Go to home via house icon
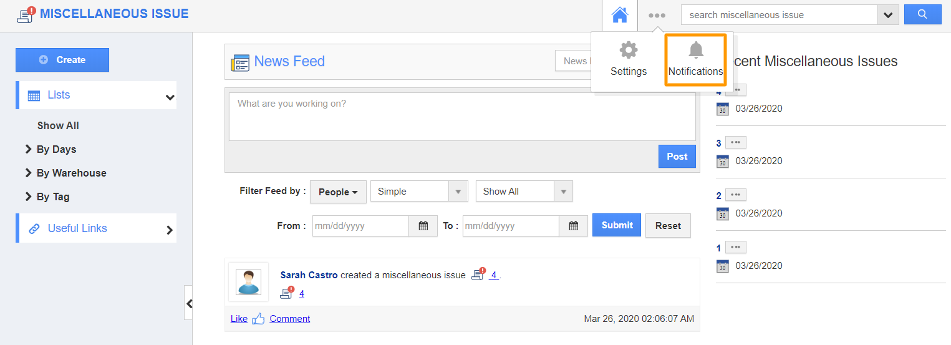Image resolution: width=951 pixels, height=345 pixels. coord(620,15)
